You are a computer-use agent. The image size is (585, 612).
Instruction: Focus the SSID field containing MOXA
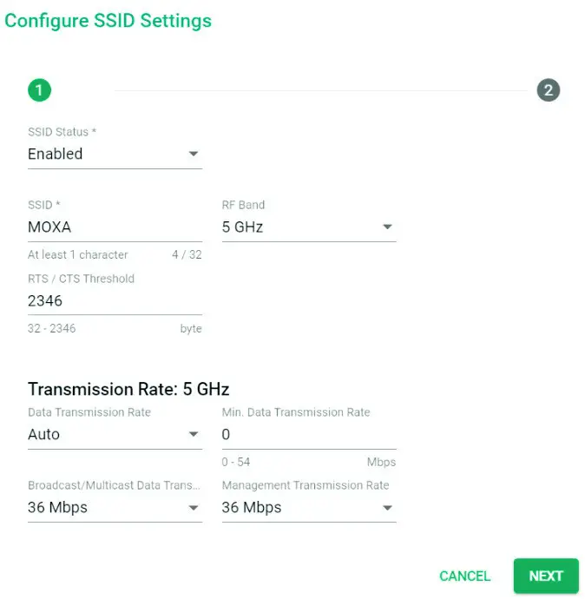pyautogui.click(x=113, y=227)
